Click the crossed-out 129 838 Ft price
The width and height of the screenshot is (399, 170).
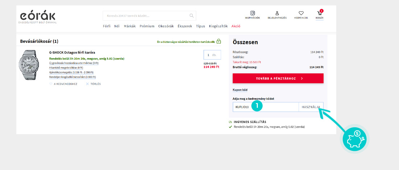pos(210,63)
